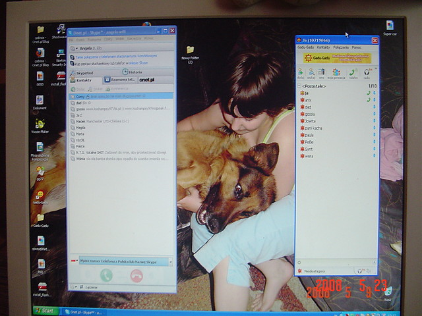Switch to the Rozmowa tel... tab in Skype
422x316 pixels.
point(120,80)
